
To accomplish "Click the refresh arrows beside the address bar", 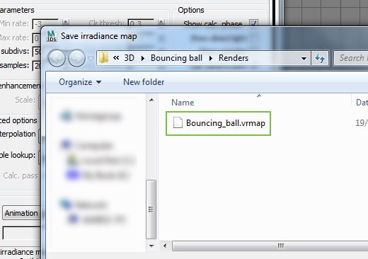I will click(320, 58).
